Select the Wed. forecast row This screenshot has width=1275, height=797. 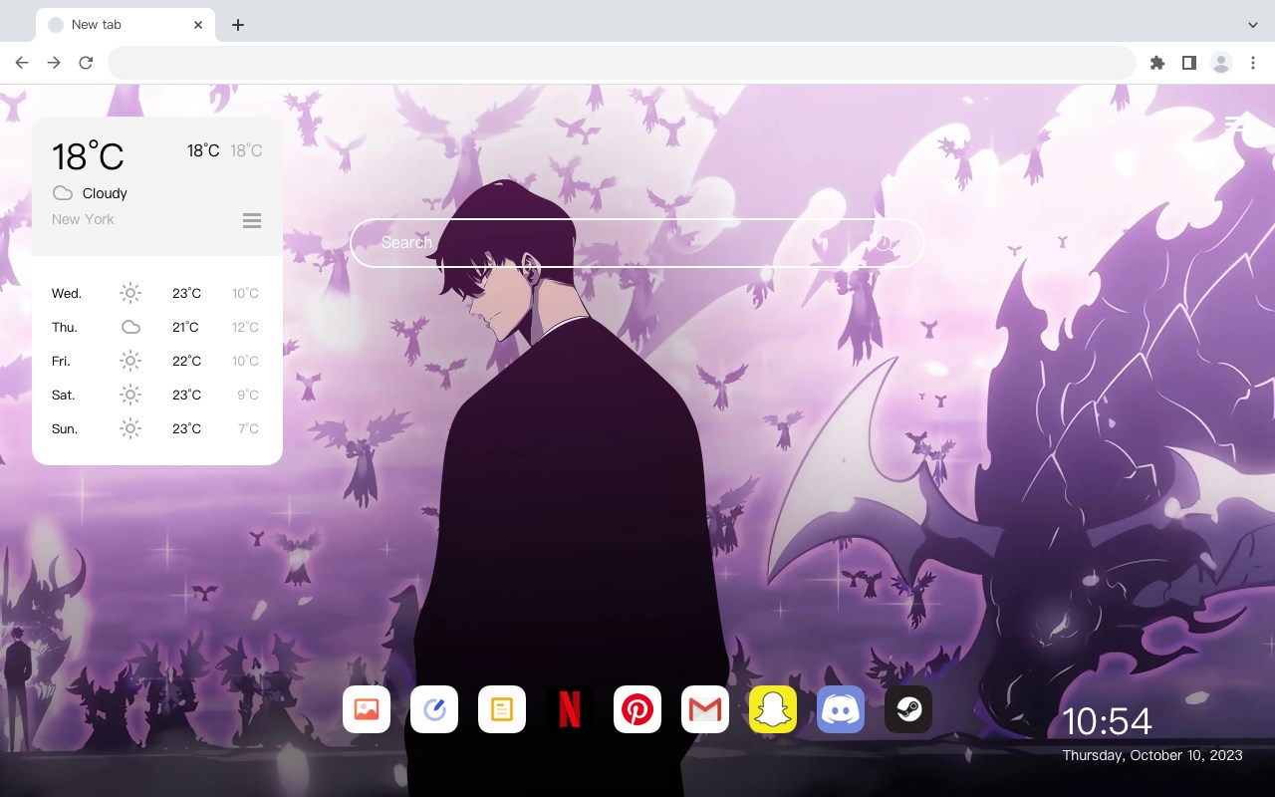157,293
